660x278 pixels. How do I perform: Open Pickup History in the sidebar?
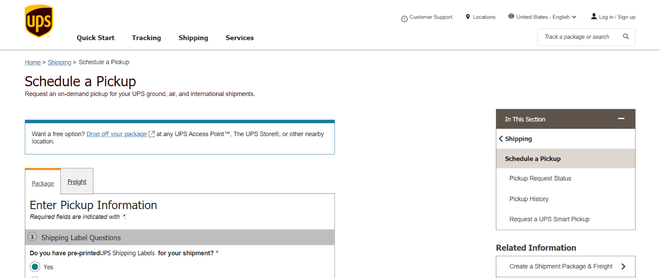tap(529, 199)
